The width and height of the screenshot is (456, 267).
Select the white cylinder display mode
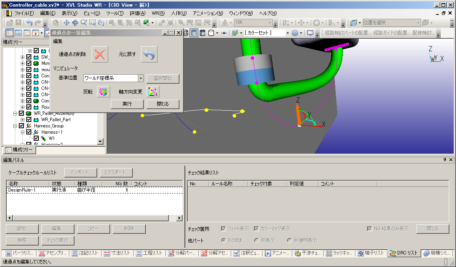pos(212,33)
